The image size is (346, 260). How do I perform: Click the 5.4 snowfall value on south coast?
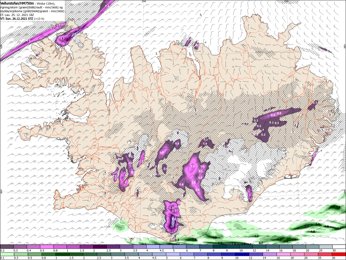click(174, 219)
